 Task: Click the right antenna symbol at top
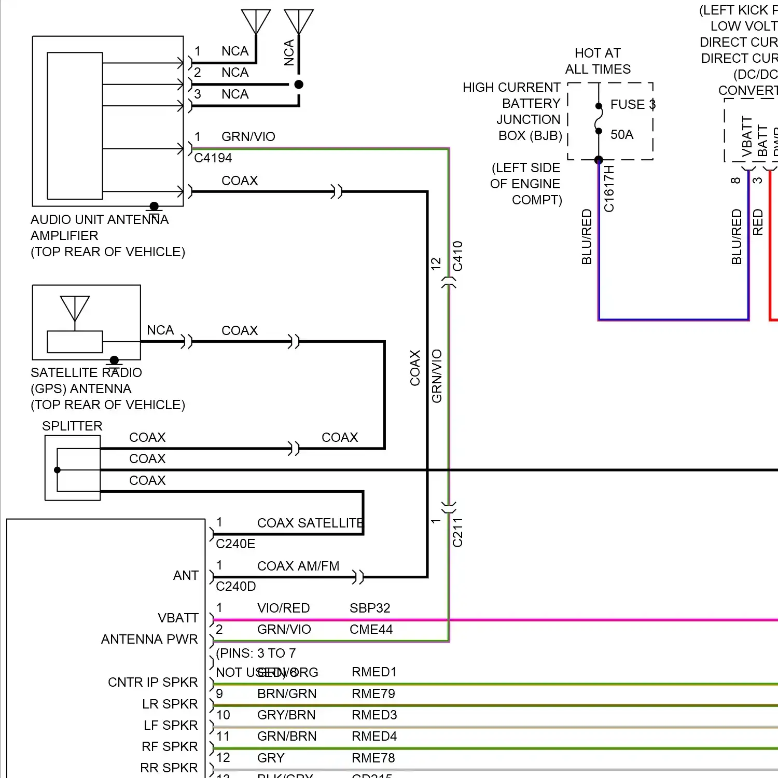(299, 22)
